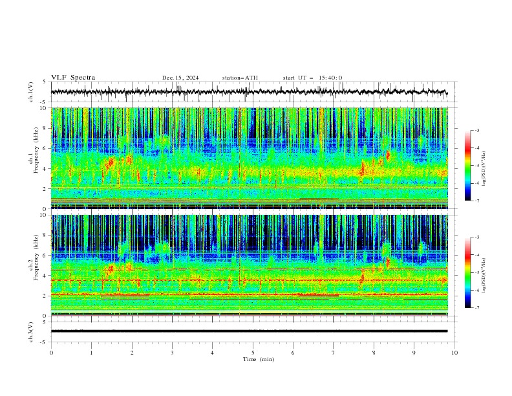Viewport: 512px width, 396px height.
Task: Click the time axis tick label "9"
Action: click(x=414, y=353)
